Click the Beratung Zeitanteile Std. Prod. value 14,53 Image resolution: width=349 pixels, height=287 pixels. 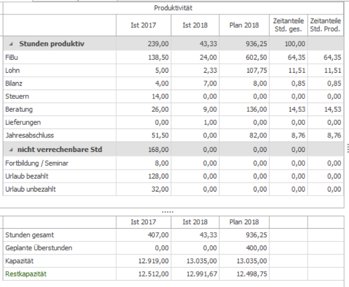(332, 109)
